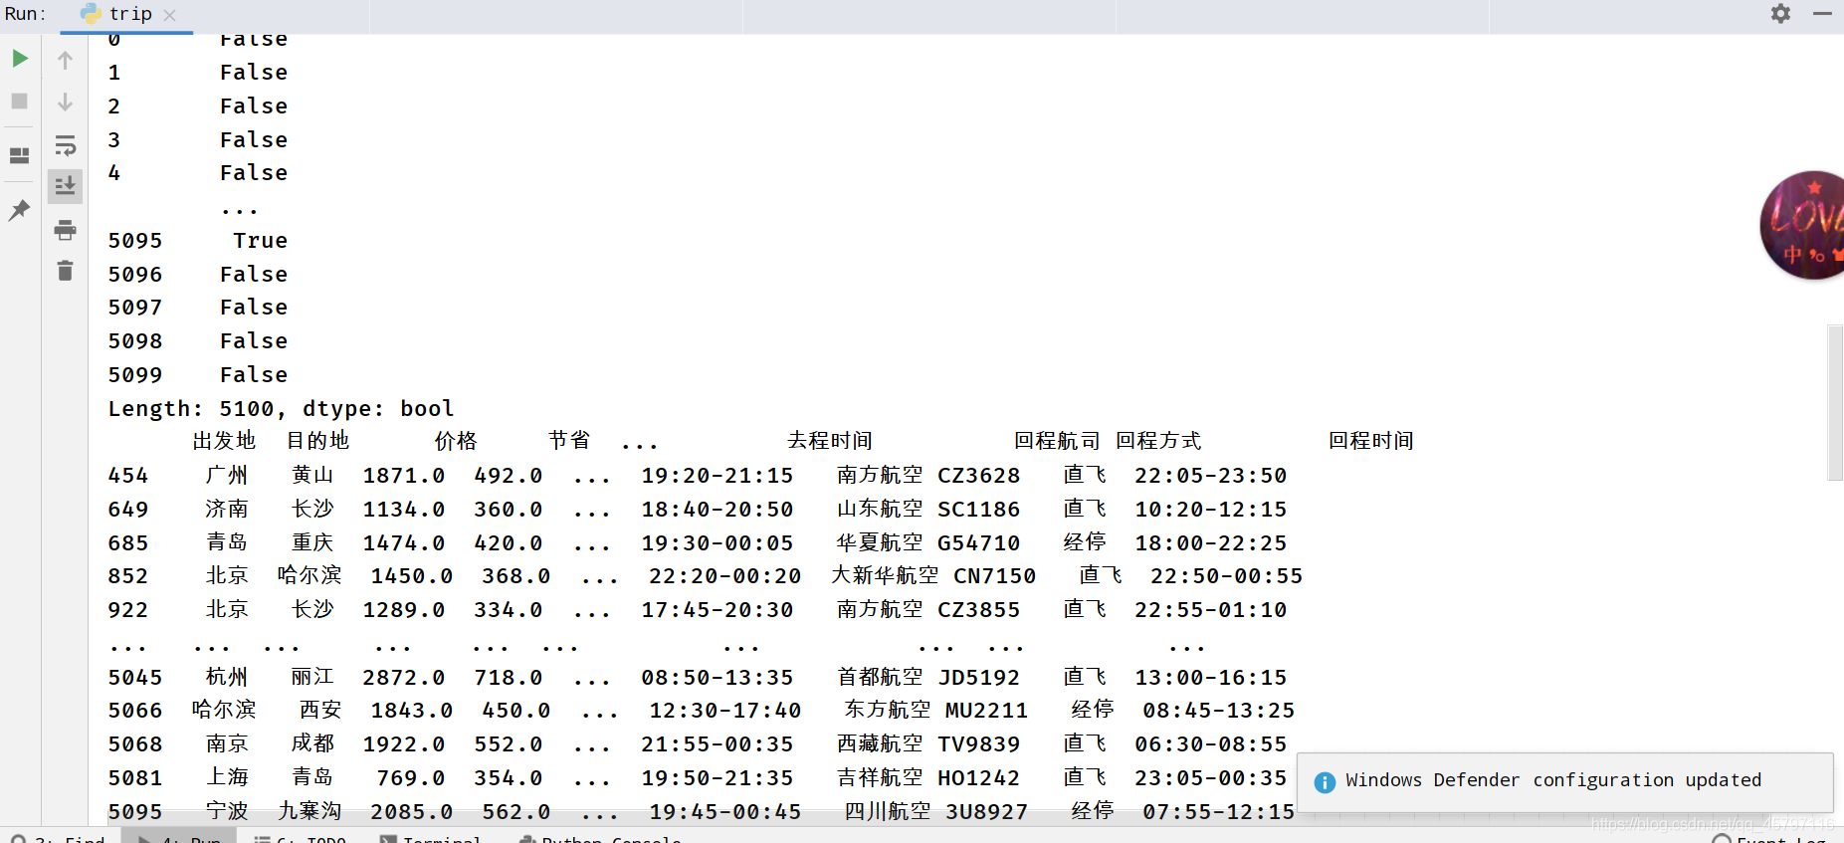Toggle the soft-wrap icon for console output
Viewport: 1844px width, 843px height.
(65, 145)
